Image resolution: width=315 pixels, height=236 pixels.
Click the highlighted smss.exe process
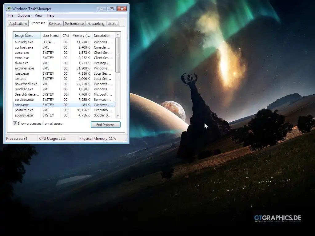[64, 105]
